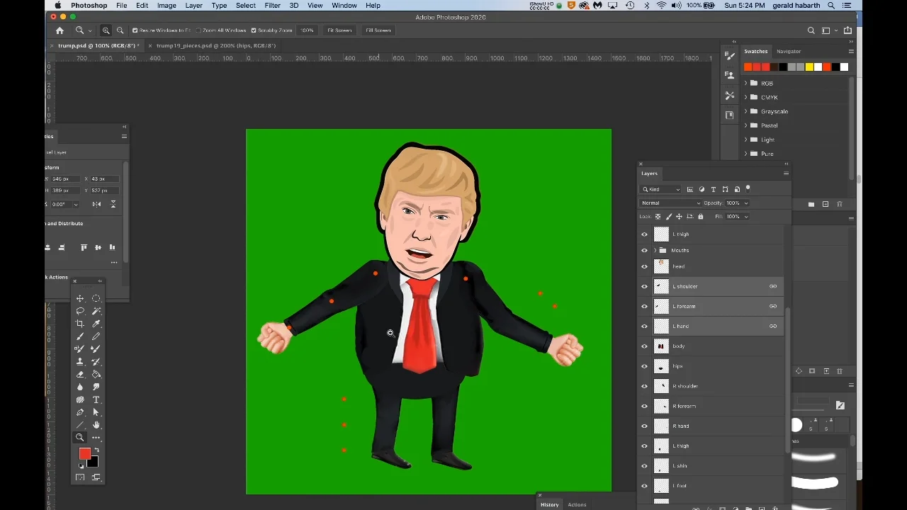Click the red foreground color swatch
The width and height of the screenshot is (907, 510).
85,453
